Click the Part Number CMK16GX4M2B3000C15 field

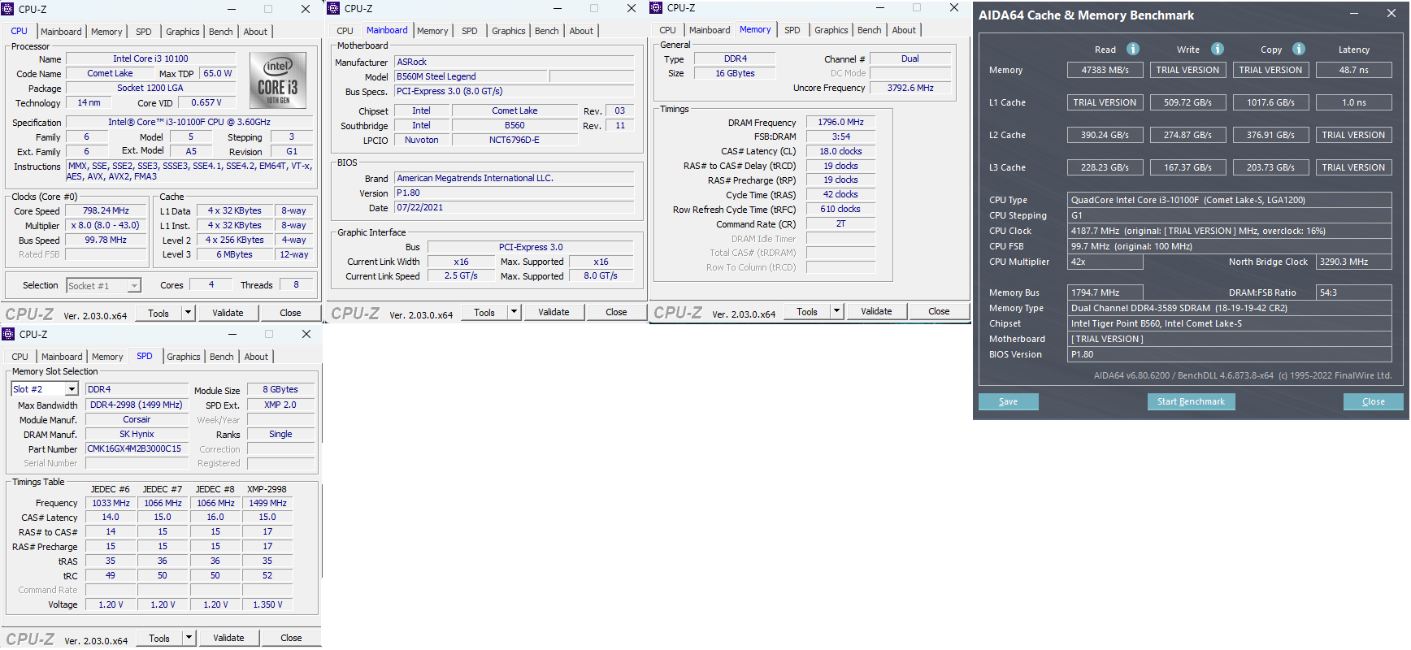(137, 448)
